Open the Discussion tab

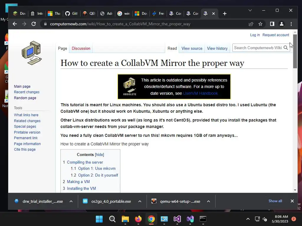[81, 49]
